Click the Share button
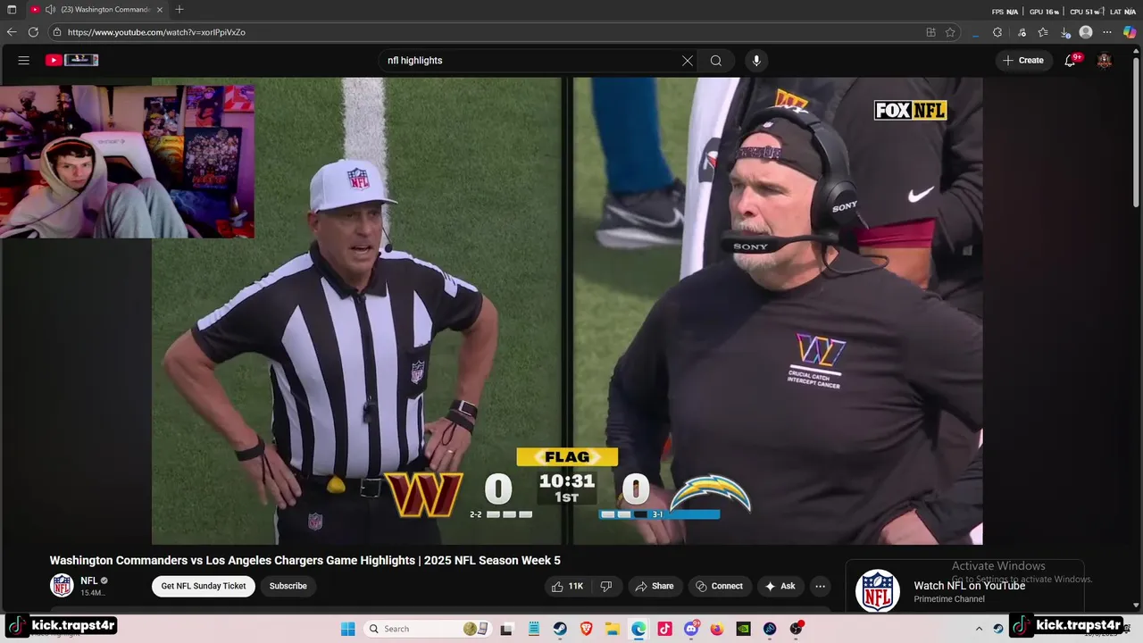Screen dimensions: 1143x643 654,586
